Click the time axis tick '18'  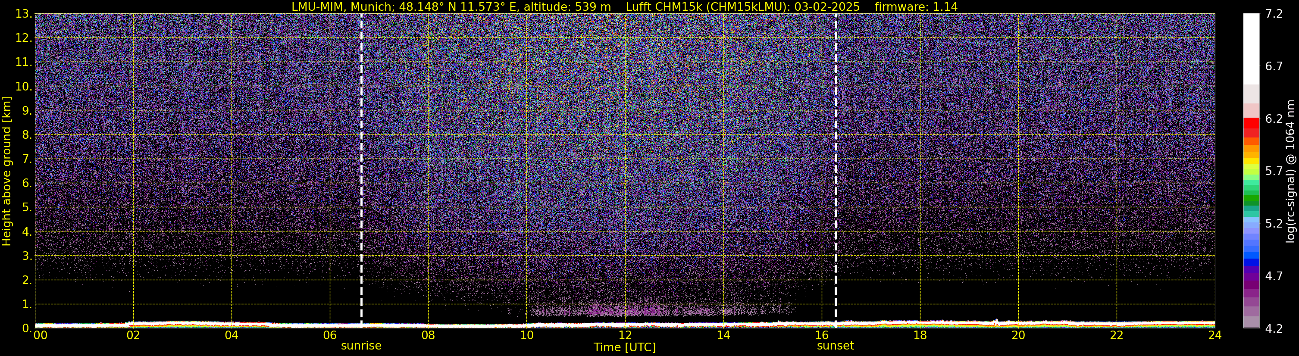pyautogui.click(x=920, y=335)
